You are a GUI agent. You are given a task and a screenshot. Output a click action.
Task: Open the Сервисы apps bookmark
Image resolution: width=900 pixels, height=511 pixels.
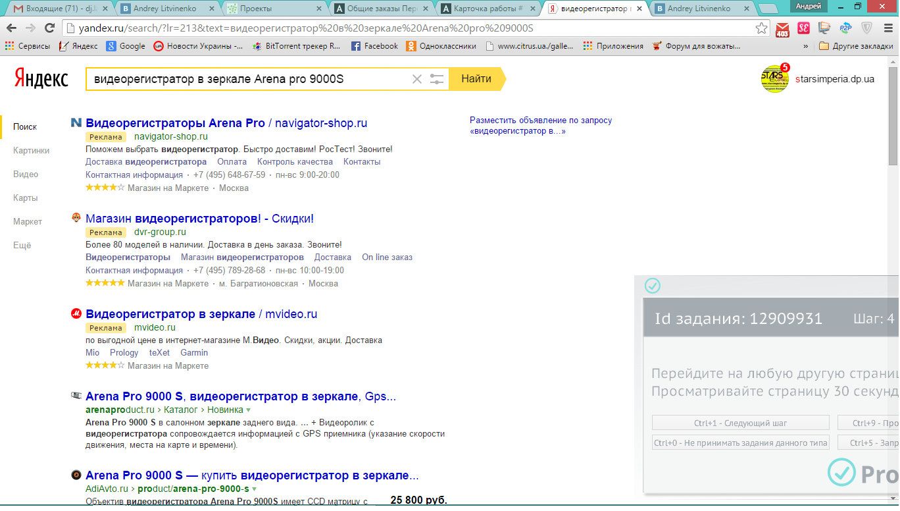pos(28,46)
